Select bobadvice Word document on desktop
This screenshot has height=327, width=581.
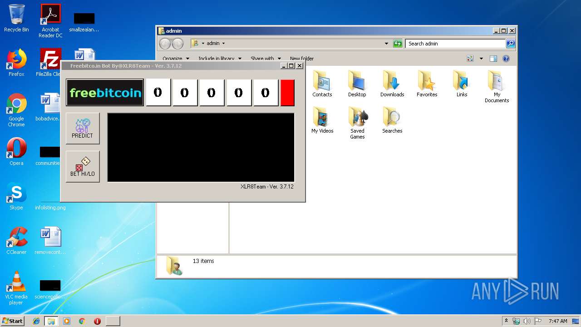pyautogui.click(x=49, y=107)
